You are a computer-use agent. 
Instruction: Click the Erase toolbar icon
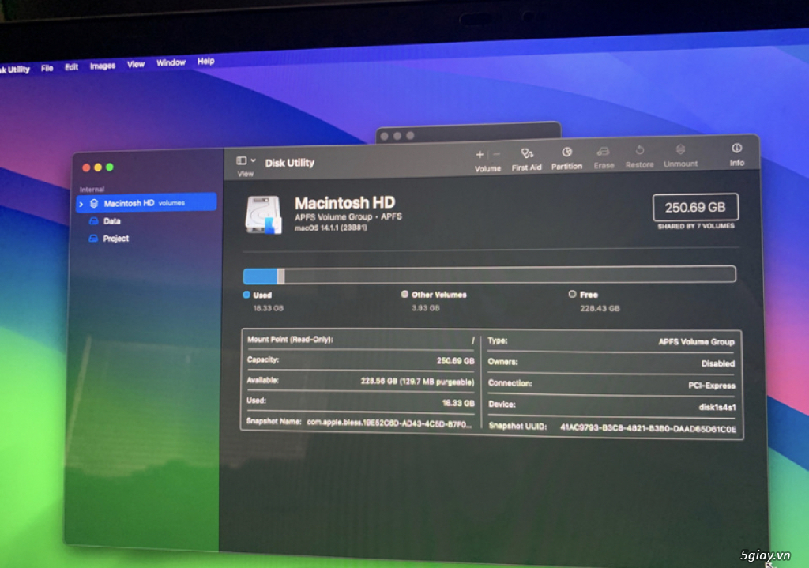point(603,152)
